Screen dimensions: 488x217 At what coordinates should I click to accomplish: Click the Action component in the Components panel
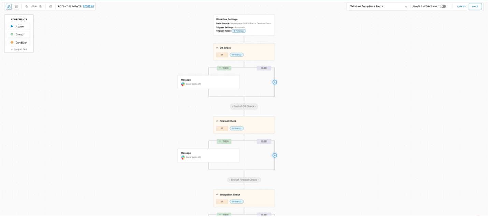tap(19, 26)
